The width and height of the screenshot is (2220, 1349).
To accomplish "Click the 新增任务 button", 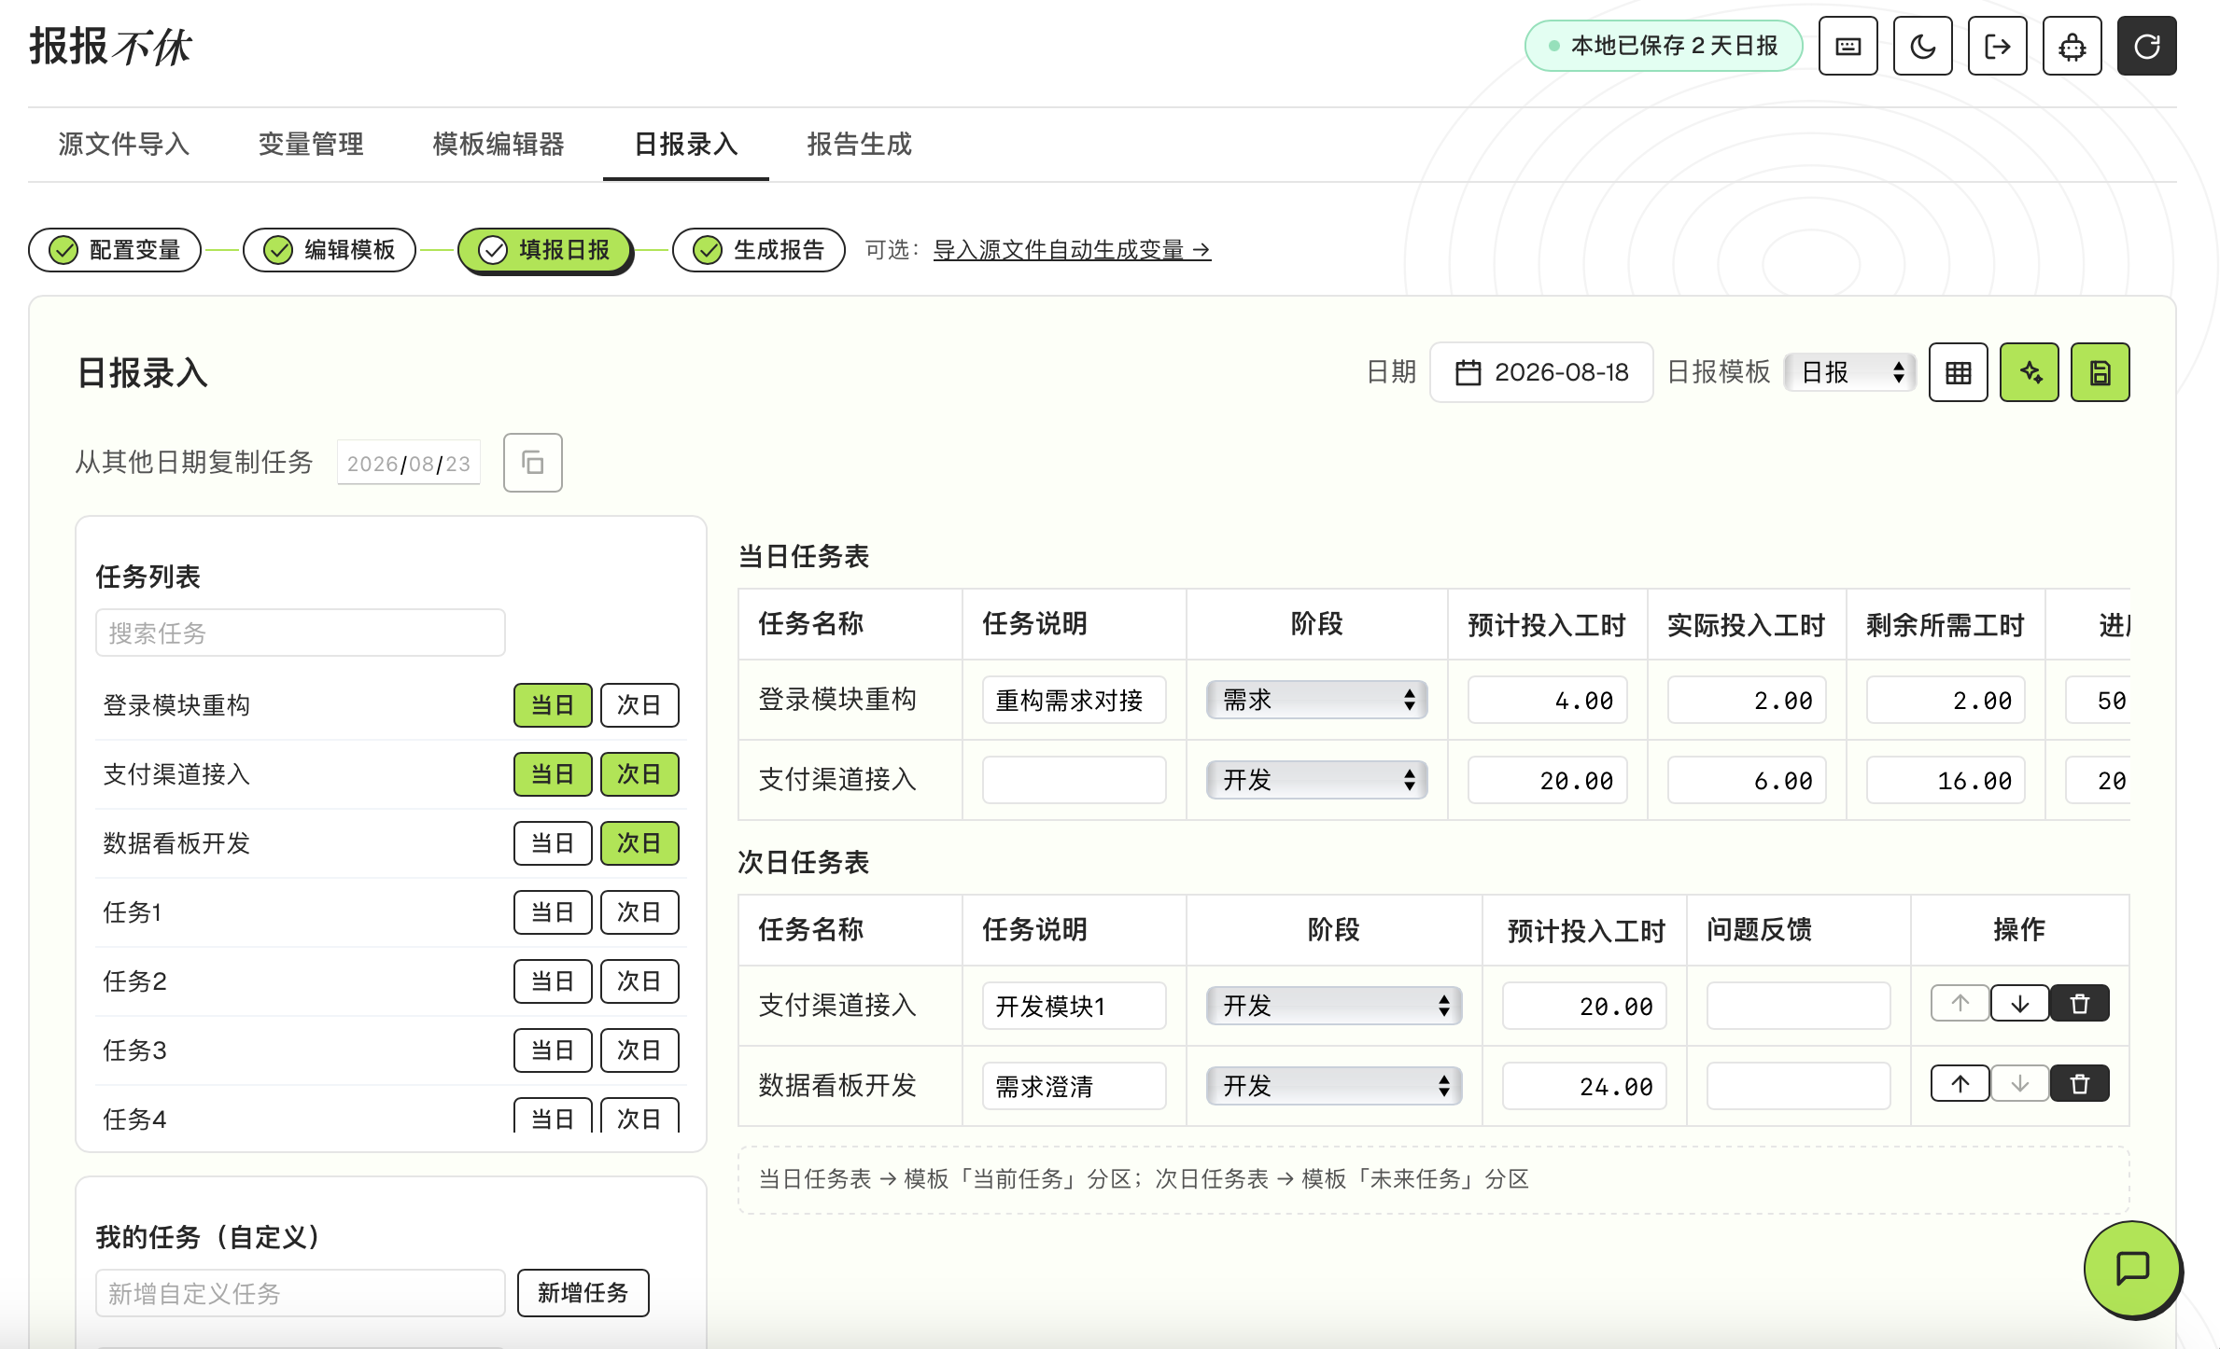I will coord(583,1292).
